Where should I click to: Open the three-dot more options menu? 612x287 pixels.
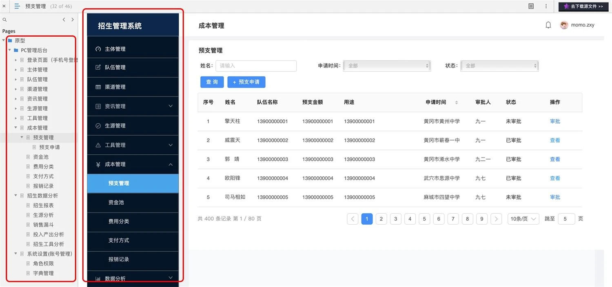click(x=546, y=6)
